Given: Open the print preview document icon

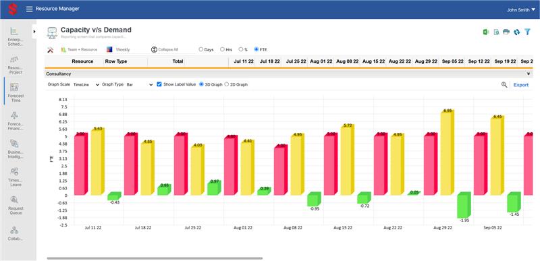Looking at the screenshot, I should pyautogui.click(x=496, y=32).
